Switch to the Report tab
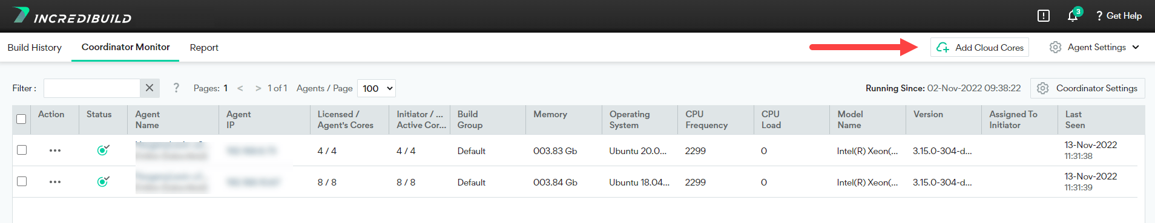Viewport: 1155px width, 223px height. click(204, 47)
